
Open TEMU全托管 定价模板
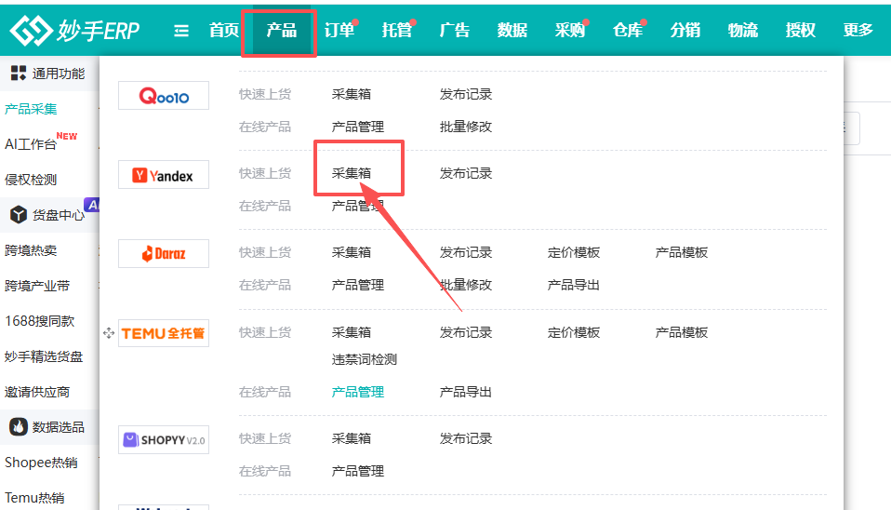[x=574, y=332]
